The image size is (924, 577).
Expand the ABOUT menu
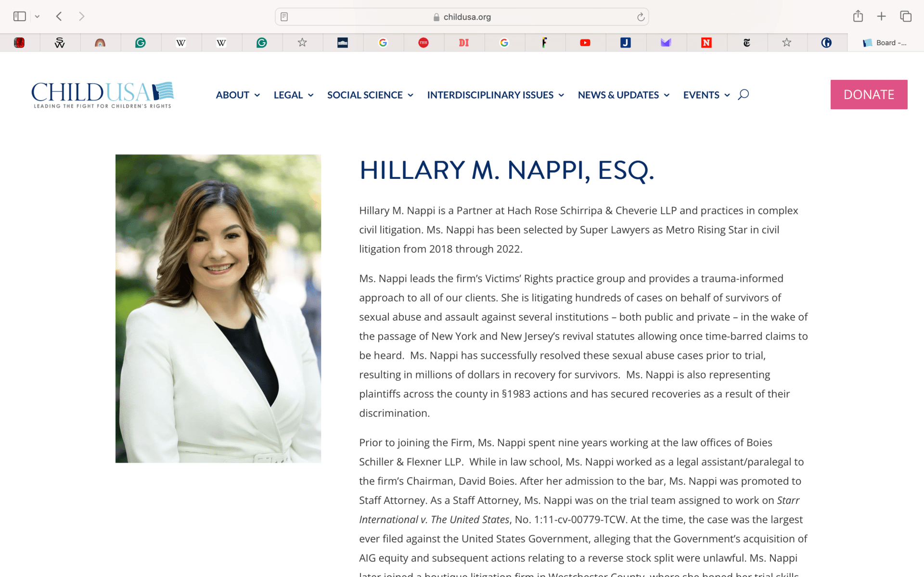click(x=238, y=95)
